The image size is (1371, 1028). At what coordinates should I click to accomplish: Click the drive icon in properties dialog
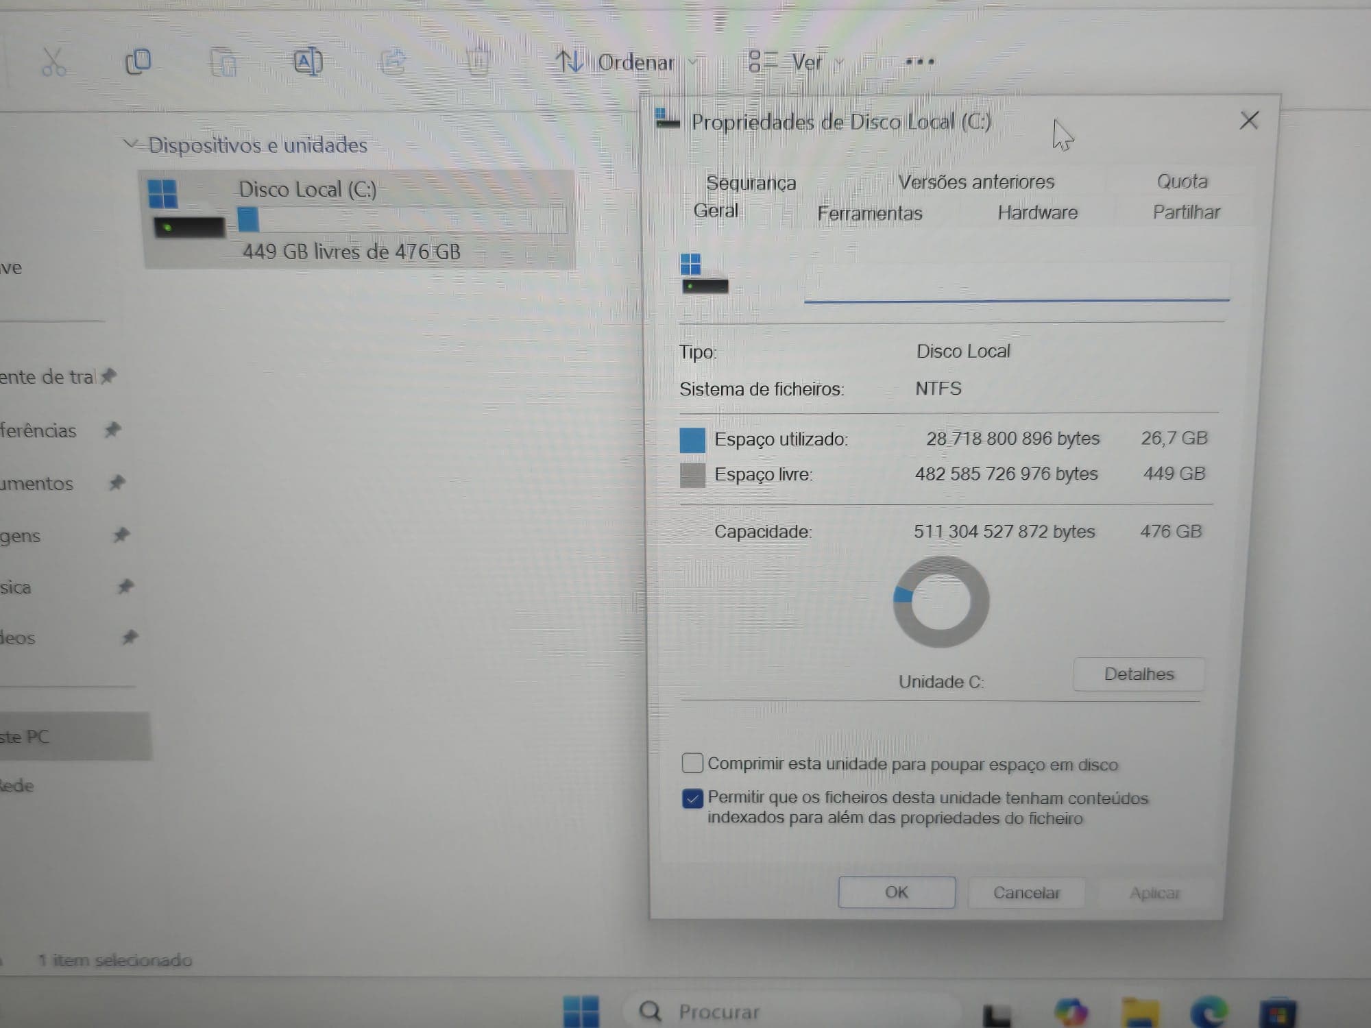pyautogui.click(x=704, y=273)
